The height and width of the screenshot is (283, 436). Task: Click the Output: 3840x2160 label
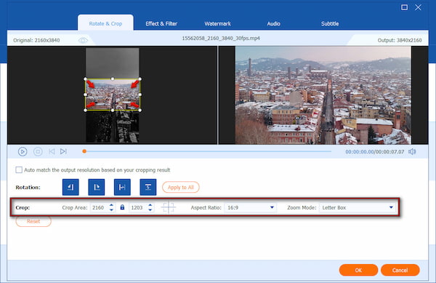pyautogui.click(x=400, y=40)
